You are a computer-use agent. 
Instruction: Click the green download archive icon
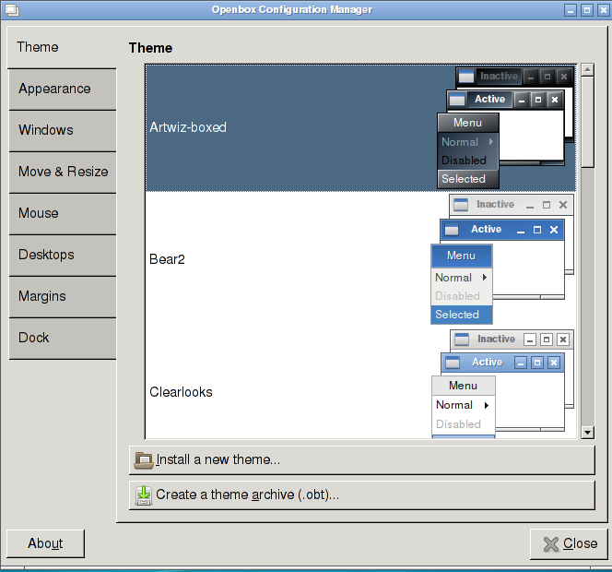144,495
